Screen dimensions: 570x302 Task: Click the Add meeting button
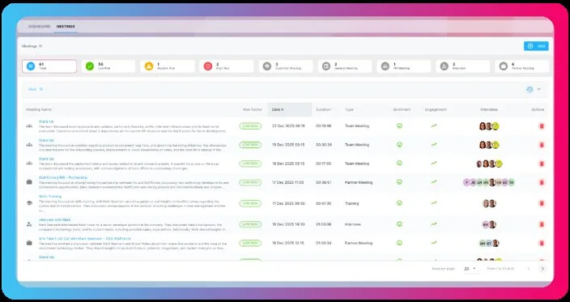pyautogui.click(x=536, y=46)
